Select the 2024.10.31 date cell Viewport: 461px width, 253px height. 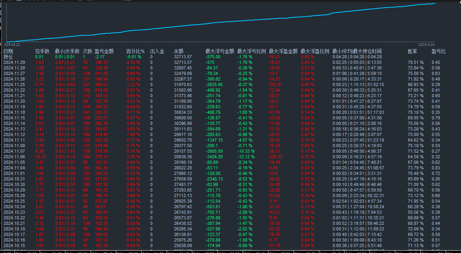14,179
